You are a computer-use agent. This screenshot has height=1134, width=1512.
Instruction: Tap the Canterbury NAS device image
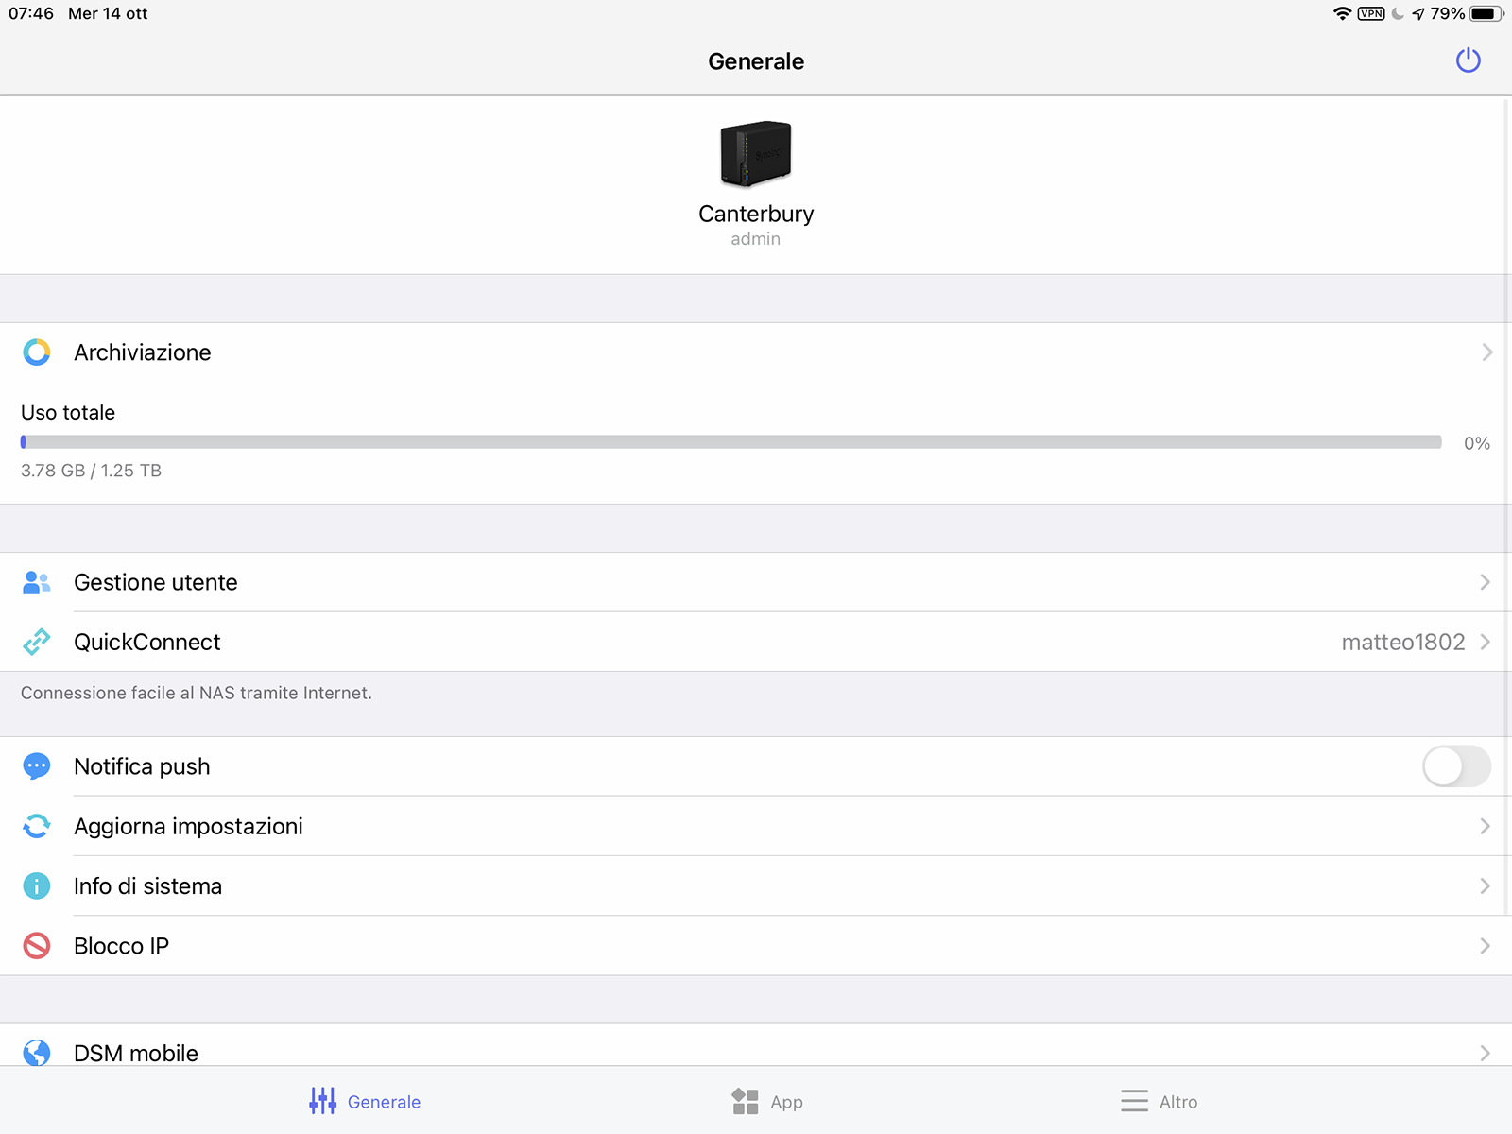click(x=756, y=153)
